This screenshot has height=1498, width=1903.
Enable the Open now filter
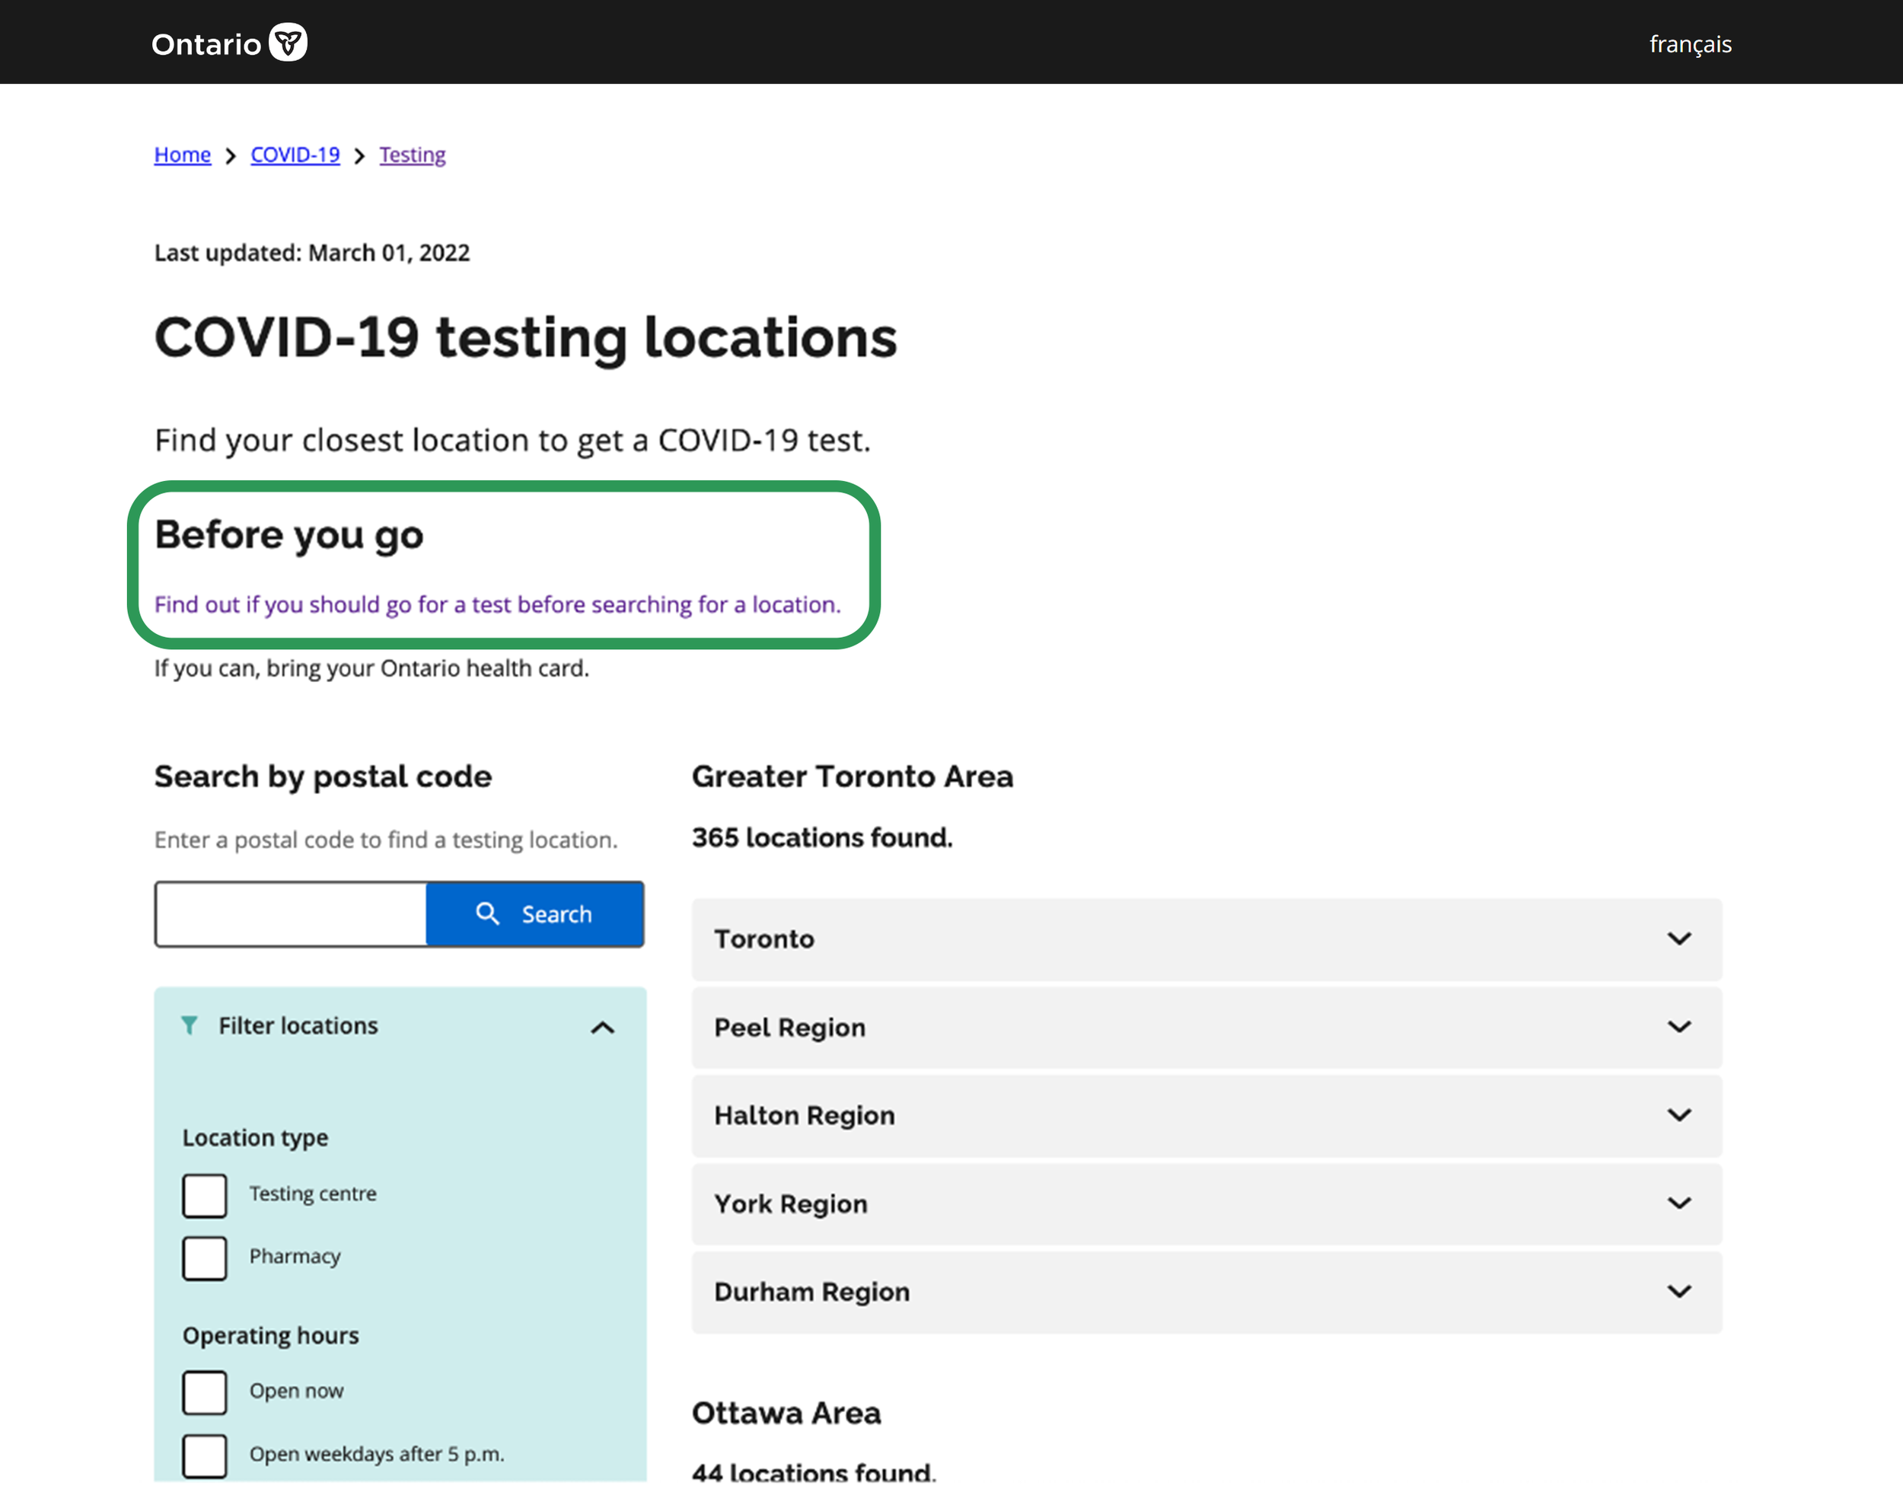tap(204, 1393)
